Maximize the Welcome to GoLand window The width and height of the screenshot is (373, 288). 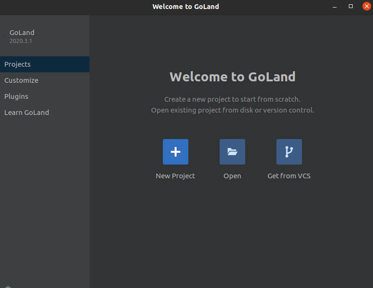coord(351,6)
